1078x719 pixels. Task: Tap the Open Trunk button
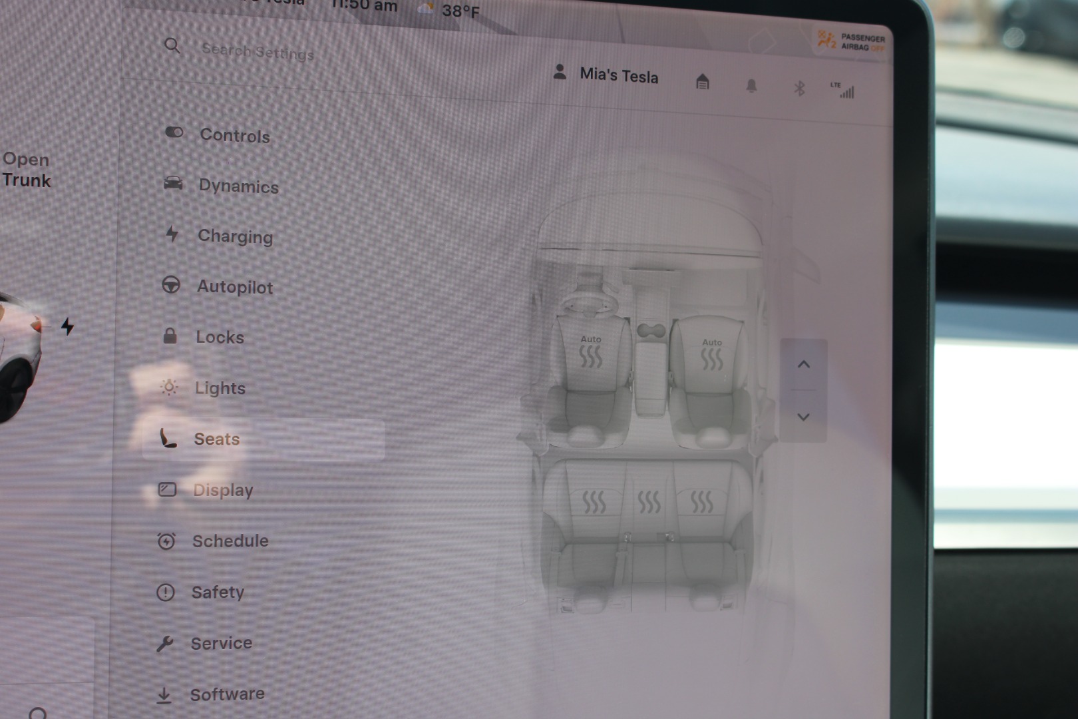(27, 170)
